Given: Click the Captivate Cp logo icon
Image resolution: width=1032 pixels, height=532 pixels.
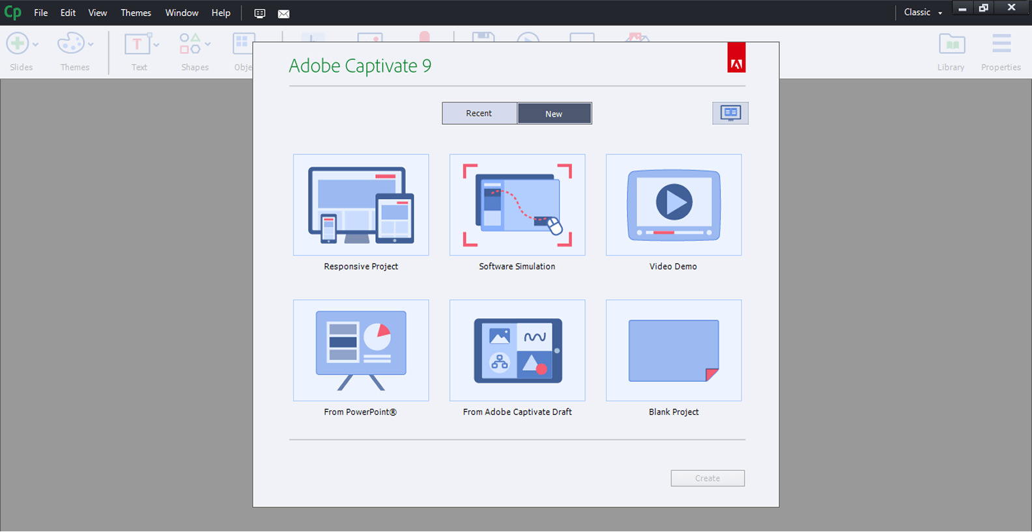Looking at the screenshot, I should (x=12, y=12).
